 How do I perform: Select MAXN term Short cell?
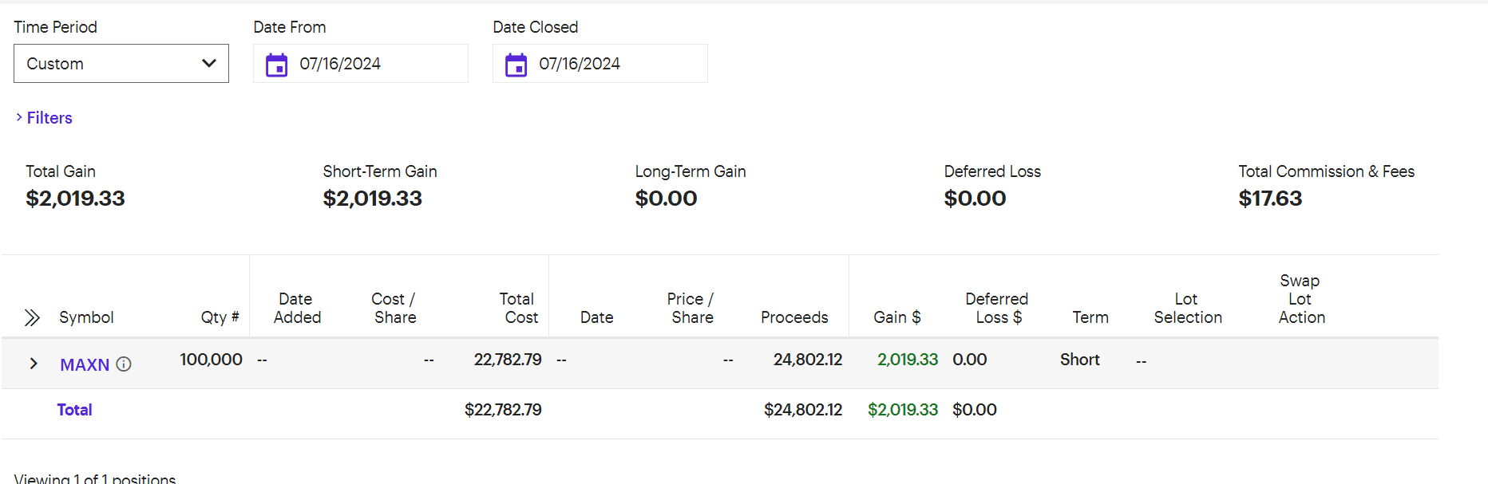[x=1080, y=360]
